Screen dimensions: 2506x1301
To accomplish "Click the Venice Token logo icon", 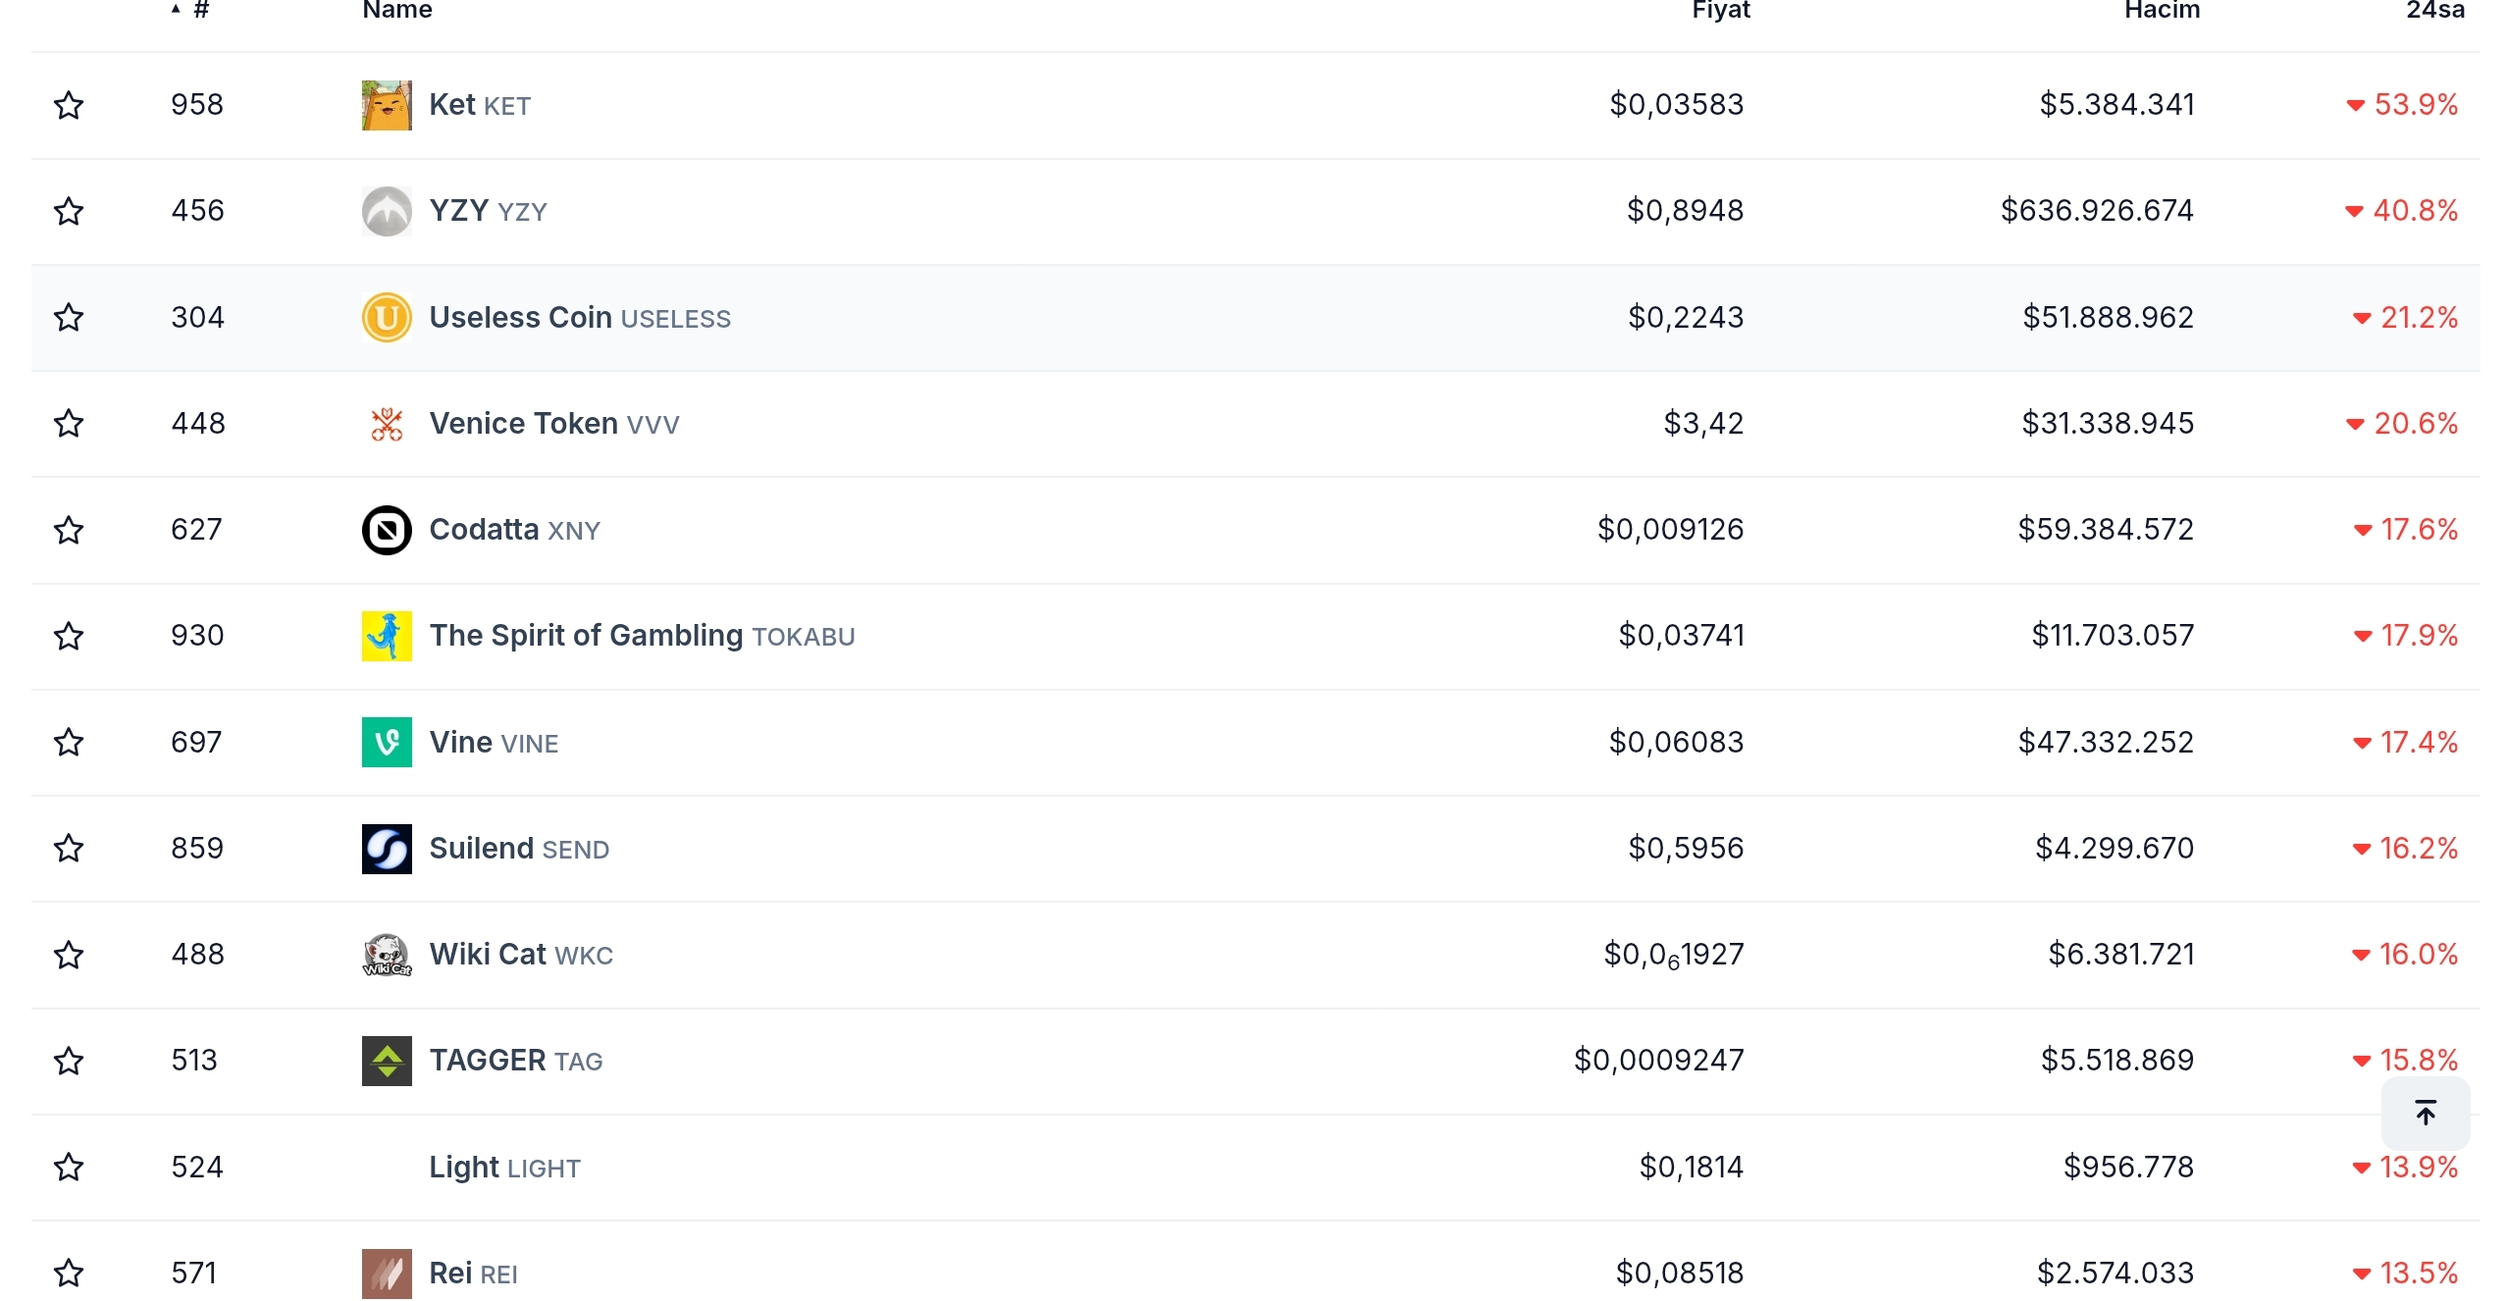I will 387,424.
